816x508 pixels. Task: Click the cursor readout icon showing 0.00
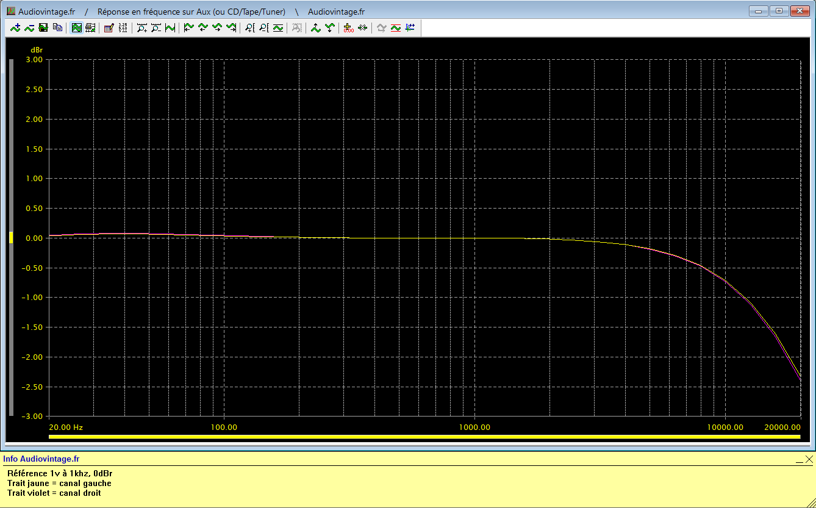point(348,27)
